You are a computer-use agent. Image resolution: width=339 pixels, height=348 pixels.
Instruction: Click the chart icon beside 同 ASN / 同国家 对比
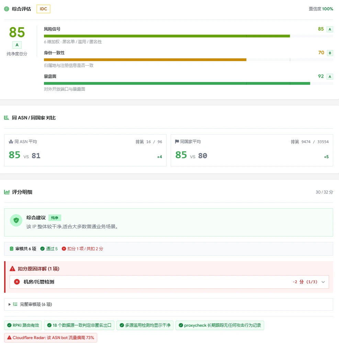point(7,118)
